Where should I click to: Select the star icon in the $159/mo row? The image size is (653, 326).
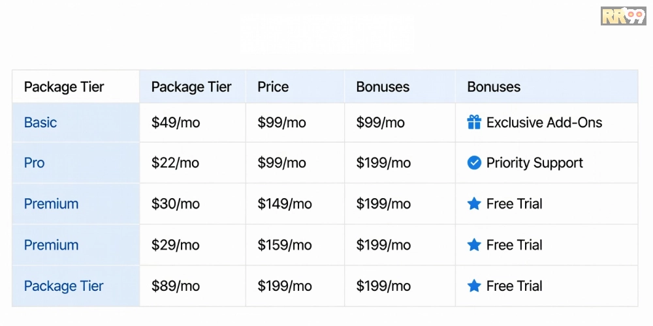(474, 245)
